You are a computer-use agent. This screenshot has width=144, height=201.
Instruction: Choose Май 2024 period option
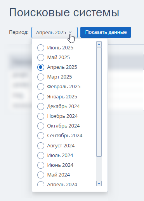pos(41,175)
